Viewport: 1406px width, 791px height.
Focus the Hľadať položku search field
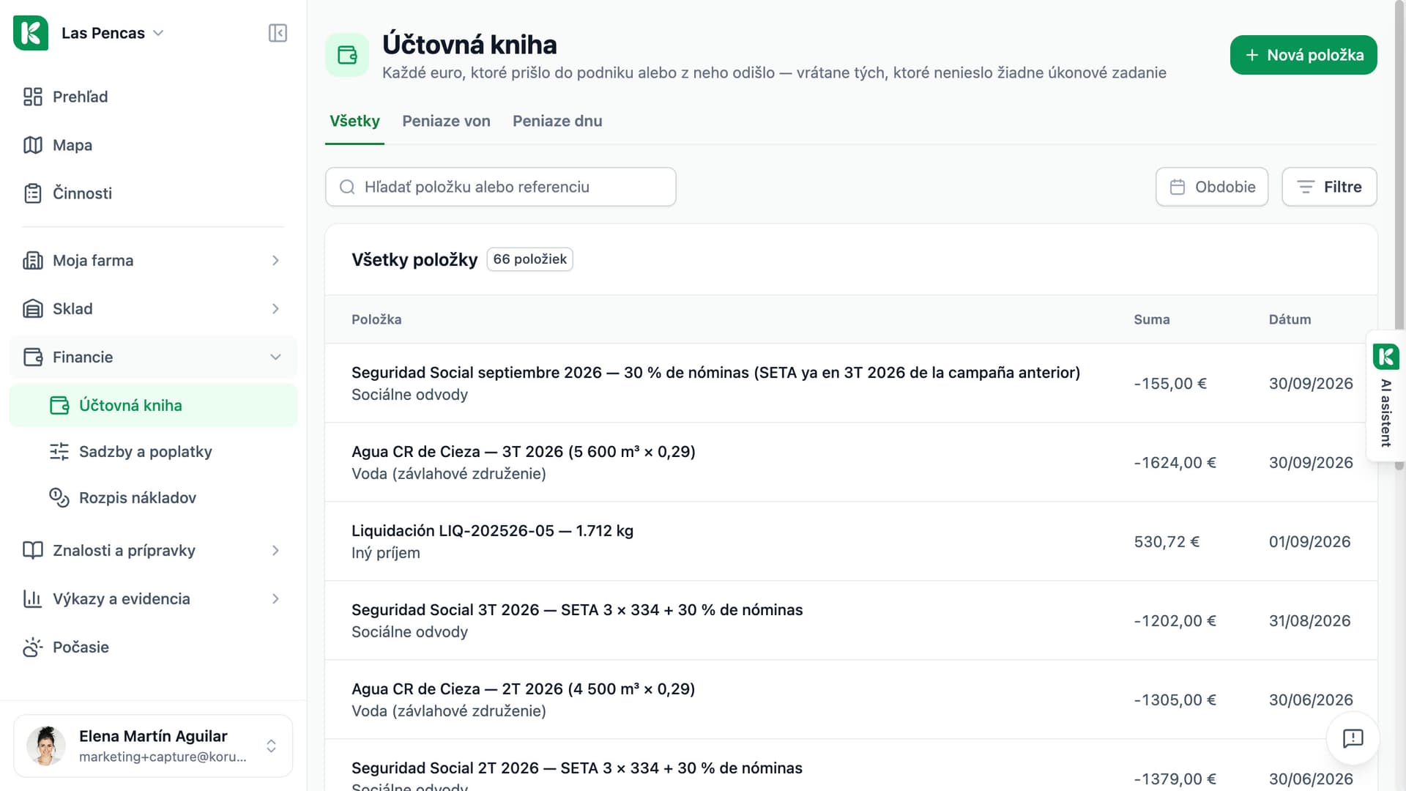pyautogui.click(x=501, y=187)
